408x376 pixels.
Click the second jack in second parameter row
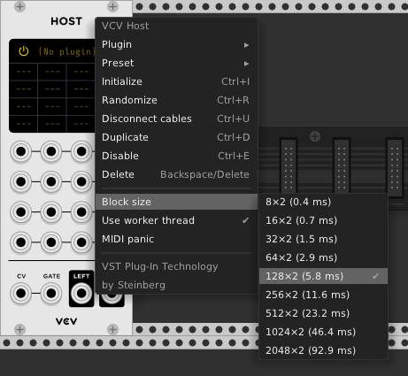click(x=51, y=181)
